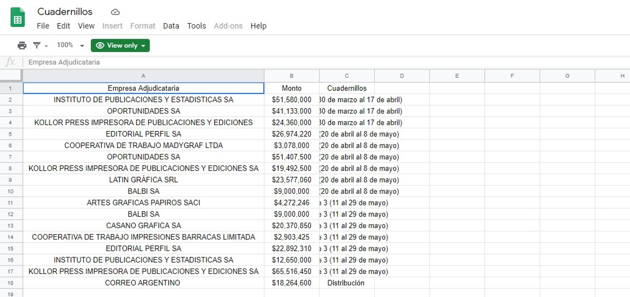Select the CASANO GRAFICA SA cell
Screen dimensions: 630x297
click(143, 226)
